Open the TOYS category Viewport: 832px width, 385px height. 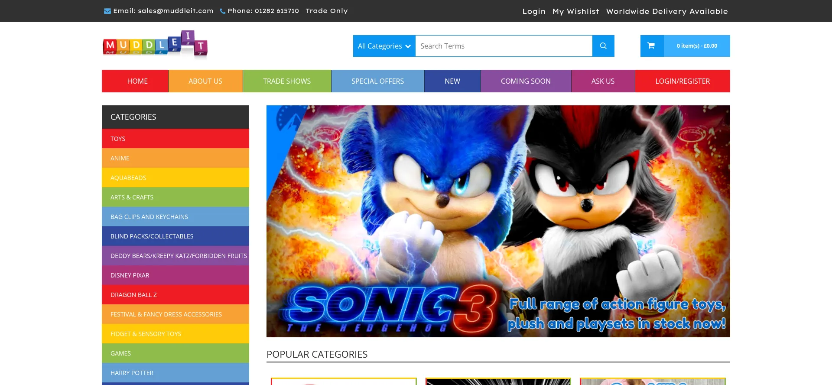[175, 139]
